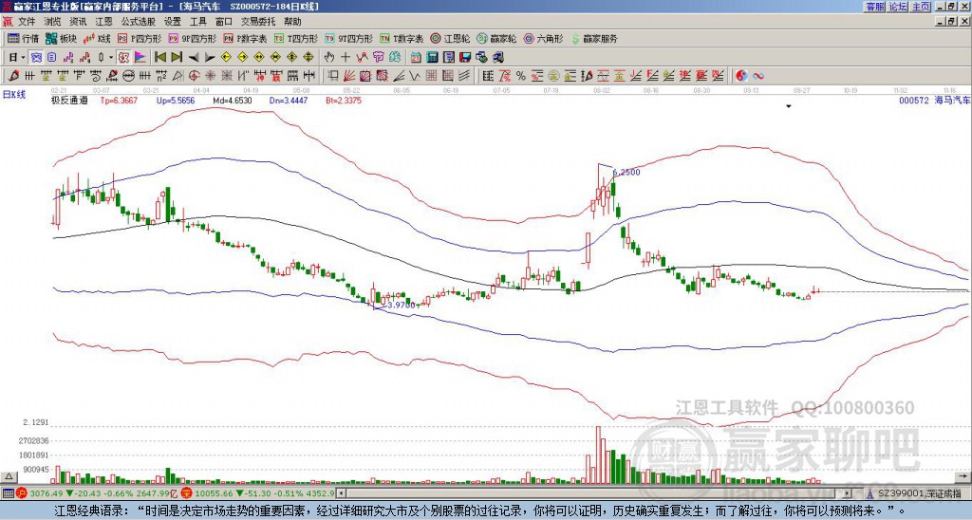Click the Shenzhen index 10055.66 status value
This screenshot has width=972, height=520.
click(x=213, y=493)
